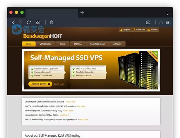Follow the Learn More link

[x=59, y=84]
